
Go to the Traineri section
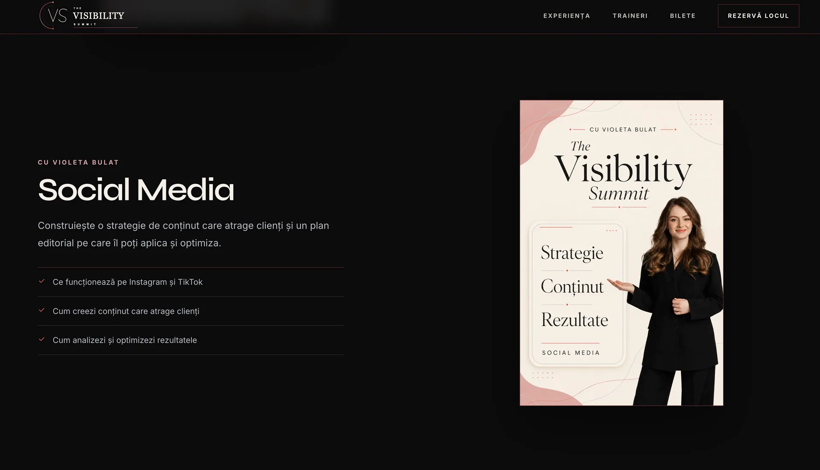tap(630, 16)
